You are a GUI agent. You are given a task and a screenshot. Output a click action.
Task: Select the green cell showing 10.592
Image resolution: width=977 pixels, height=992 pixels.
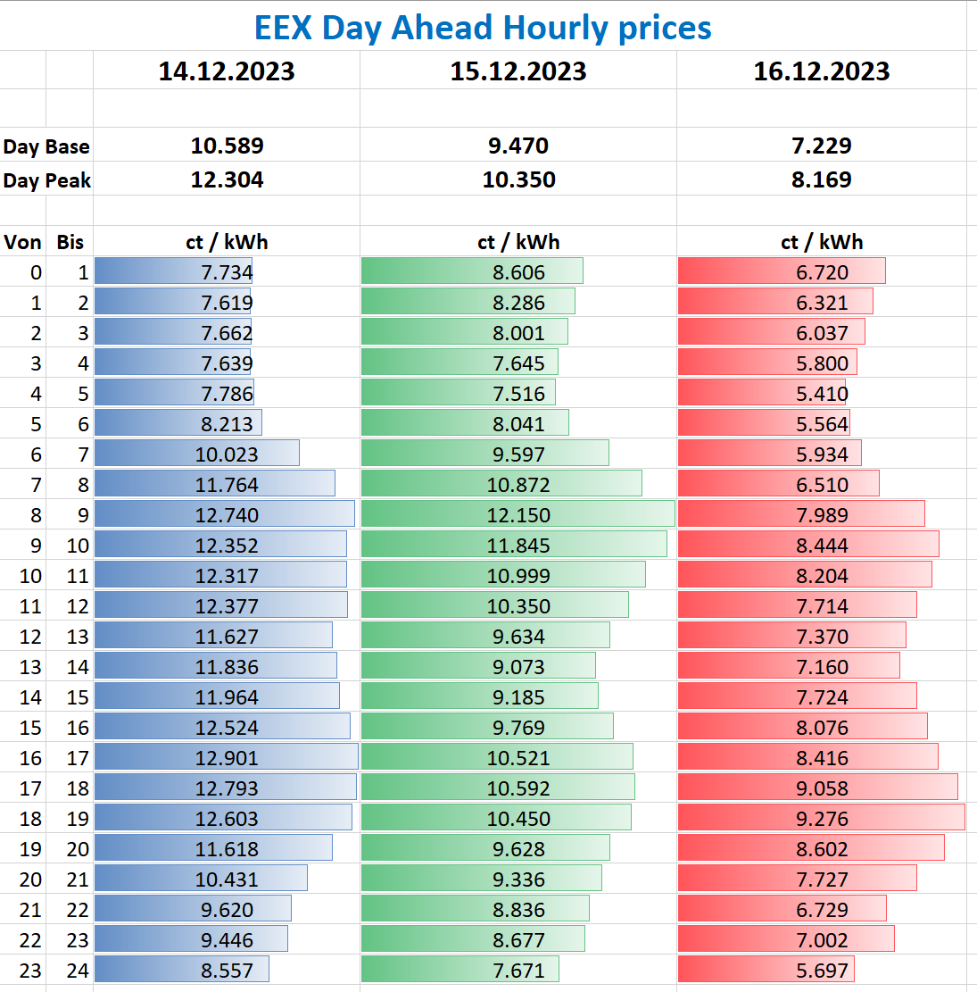[x=517, y=788]
